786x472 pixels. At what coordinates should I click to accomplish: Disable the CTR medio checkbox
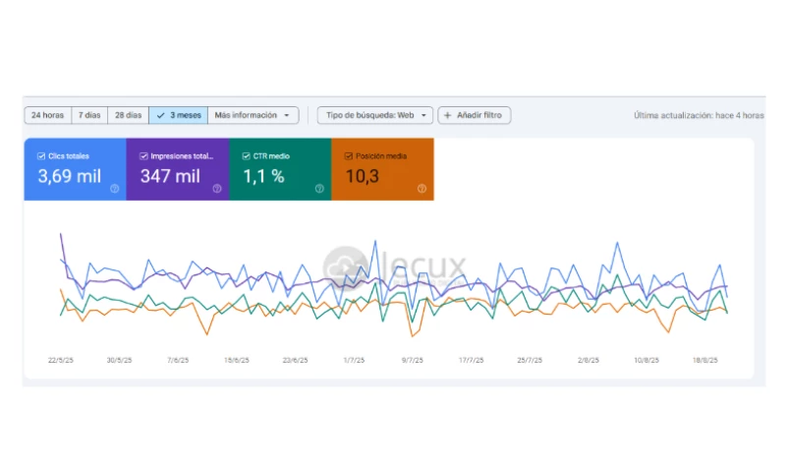(246, 155)
